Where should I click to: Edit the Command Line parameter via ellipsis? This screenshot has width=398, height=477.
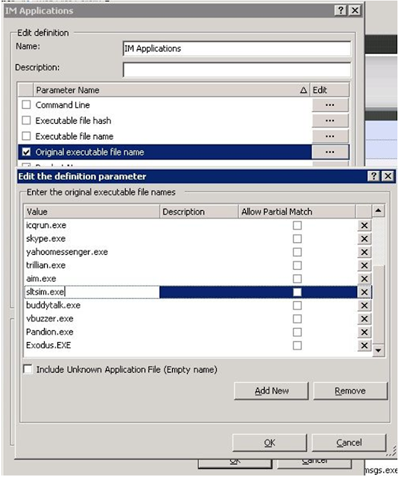[330, 105]
